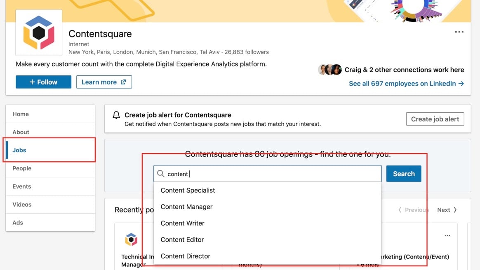Click the connections' profile pictures cluster
This screenshot has width=480, height=270.
point(330,70)
